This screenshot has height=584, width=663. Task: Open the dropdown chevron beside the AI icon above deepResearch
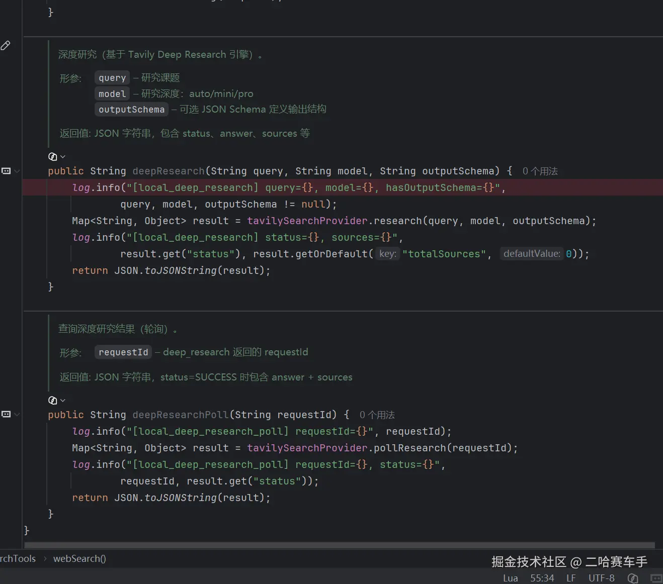click(63, 157)
